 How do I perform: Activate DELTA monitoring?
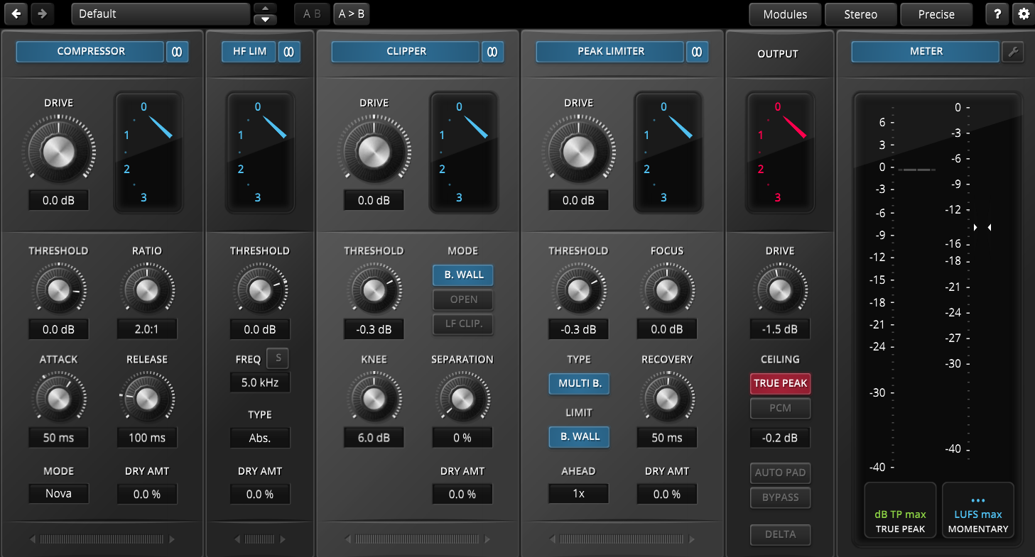[x=780, y=534]
